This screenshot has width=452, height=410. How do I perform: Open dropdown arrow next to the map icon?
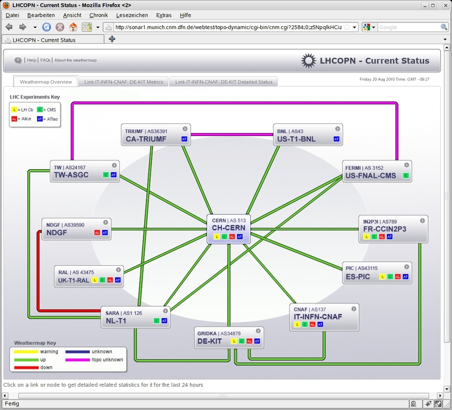coord(98,27)
